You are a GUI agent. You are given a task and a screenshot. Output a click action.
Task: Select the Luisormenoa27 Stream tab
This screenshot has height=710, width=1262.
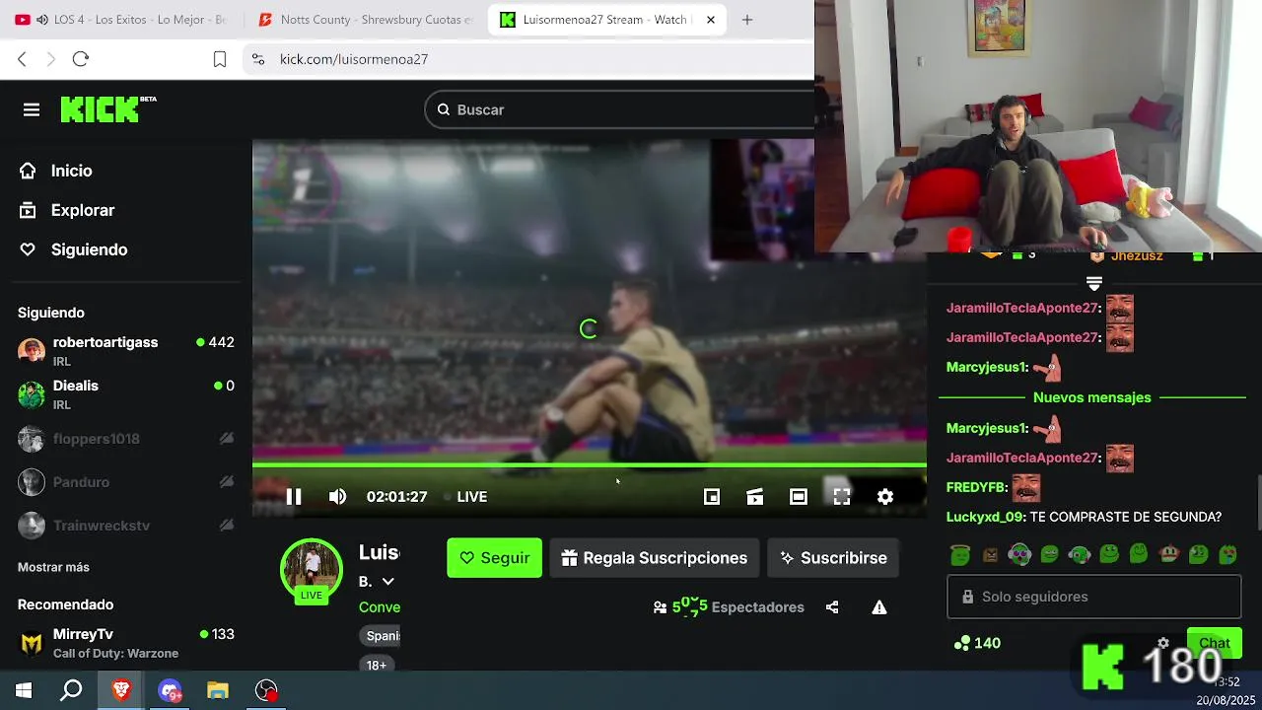606,20
